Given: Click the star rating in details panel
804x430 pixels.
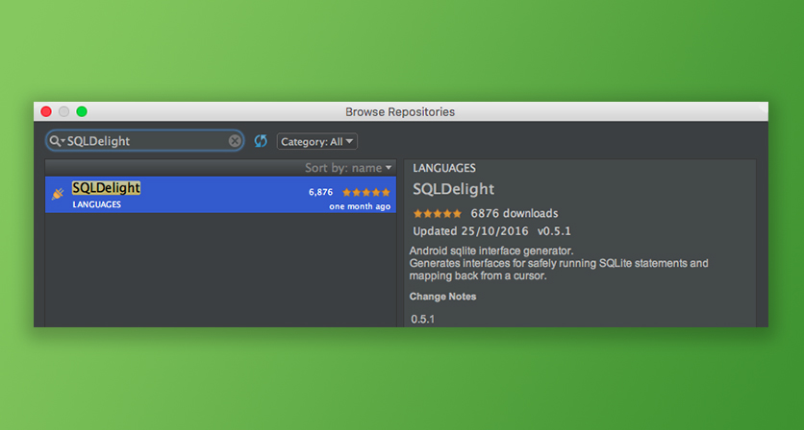Looking at the screenshot, I should [438, 213].
